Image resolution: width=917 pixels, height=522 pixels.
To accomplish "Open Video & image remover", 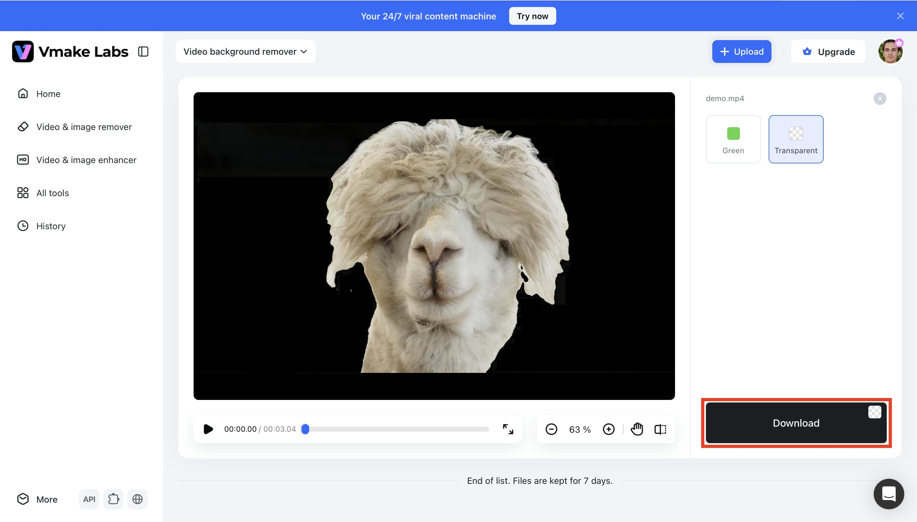I will (75, 127).
